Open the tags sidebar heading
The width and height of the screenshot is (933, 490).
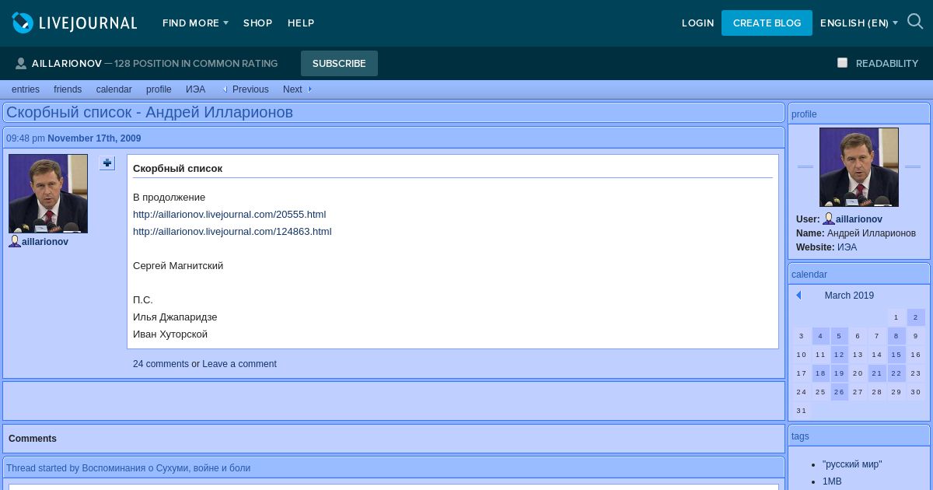point(800,436)
